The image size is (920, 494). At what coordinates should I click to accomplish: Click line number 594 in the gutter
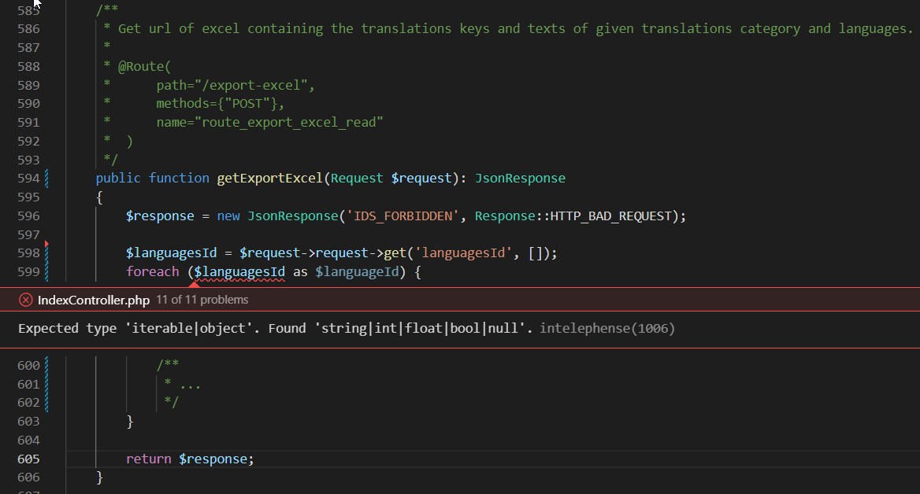(x=28, y=178)
